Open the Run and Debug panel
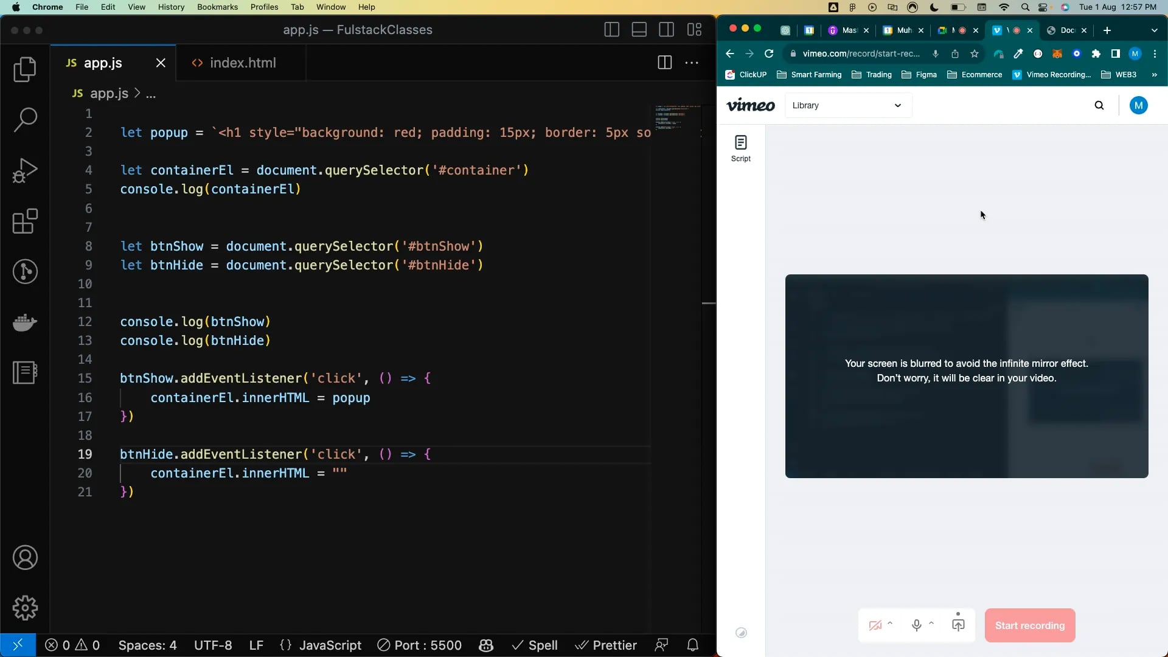The width and height of the screenshot is (1168, 657). pyautogui.click(x=25, y=170)
